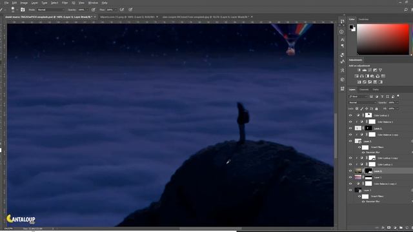
Task: Switch to the Paths tab
Action: (376, 90)
